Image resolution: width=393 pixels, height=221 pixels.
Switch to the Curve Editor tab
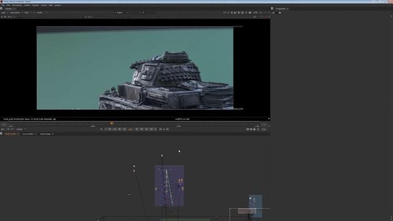click(x=28, y=134)
